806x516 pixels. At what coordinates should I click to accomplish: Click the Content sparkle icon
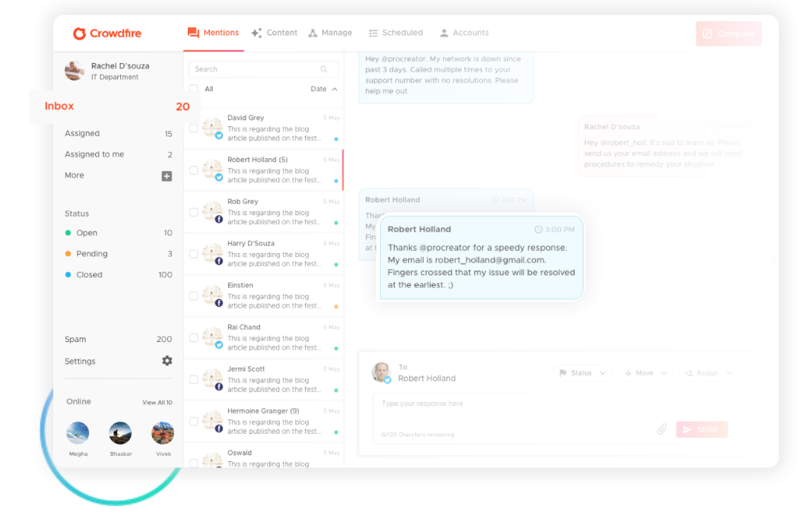tap(256, 33)
